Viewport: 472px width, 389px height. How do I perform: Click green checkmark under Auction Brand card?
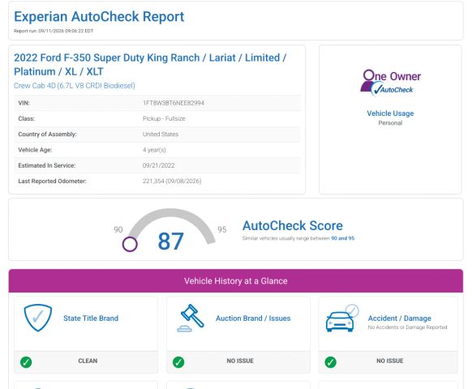[x=178, y=362]
